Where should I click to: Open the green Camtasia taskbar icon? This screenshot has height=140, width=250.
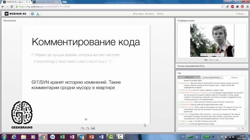(x=111, y=137)
